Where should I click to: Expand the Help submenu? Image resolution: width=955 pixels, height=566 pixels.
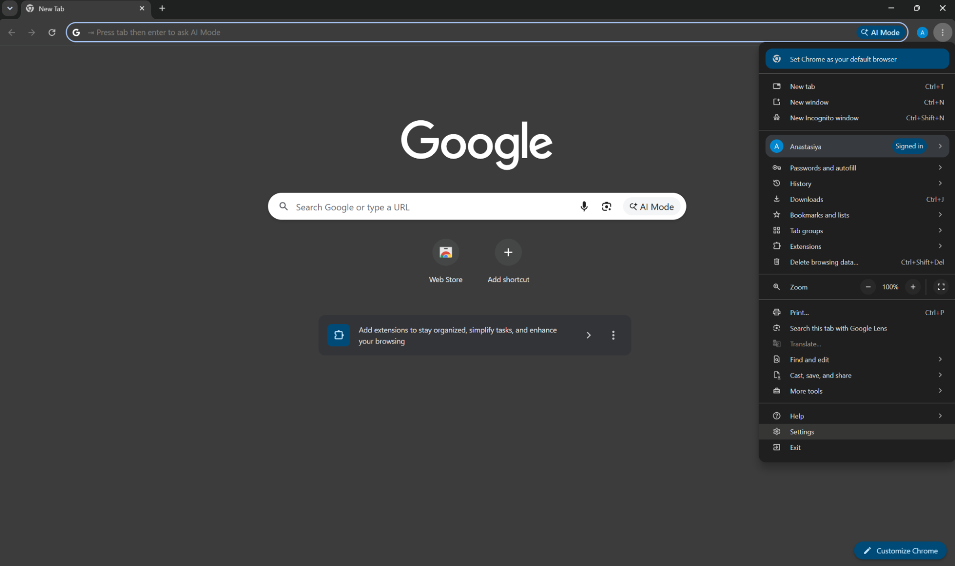coord(857,416)
